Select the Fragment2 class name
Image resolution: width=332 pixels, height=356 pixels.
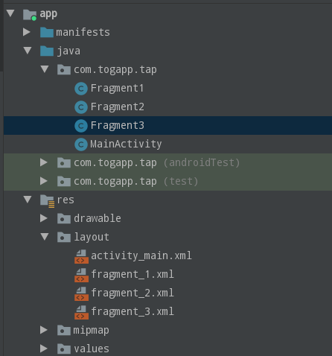click(118, 107)
